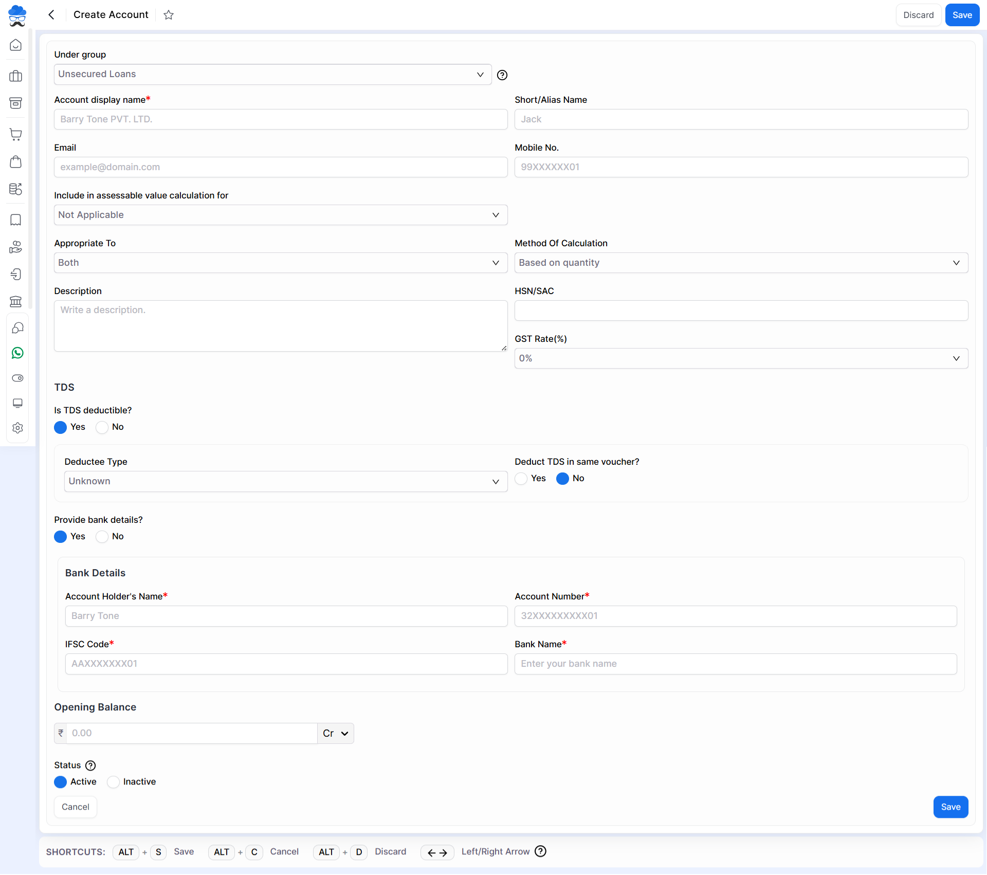Image resolution: width=987 pixels, height=875 pixels.
Task: Open the archive box icon in sidebar
Action: pyautogui.click(x=16, y=103)
